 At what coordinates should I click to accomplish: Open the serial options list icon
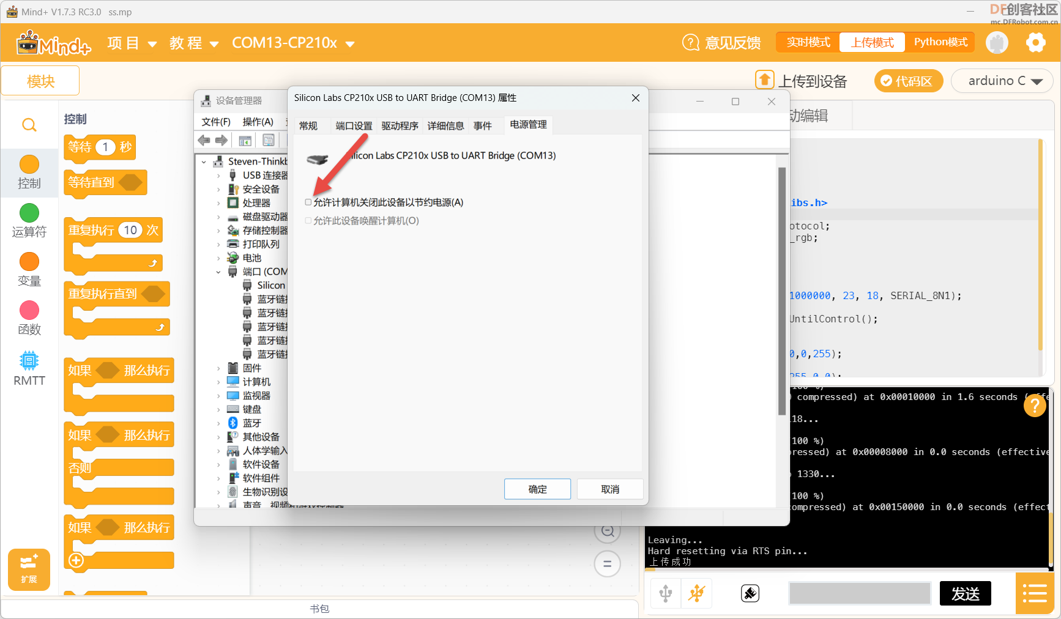click(1034, 593)
